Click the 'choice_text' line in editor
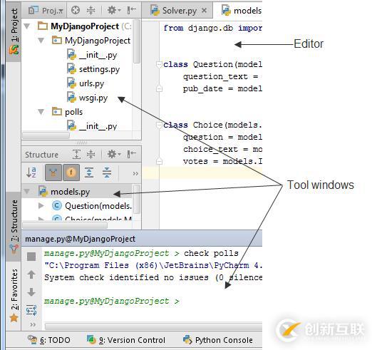Image resolution: width=372 pixels, height=350 pixels. point(222,149)
